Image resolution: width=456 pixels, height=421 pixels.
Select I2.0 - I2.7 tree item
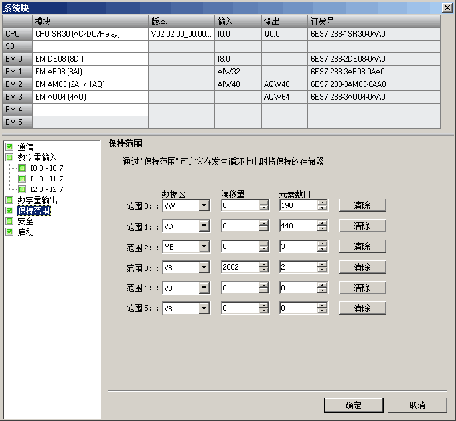(46, 189)
